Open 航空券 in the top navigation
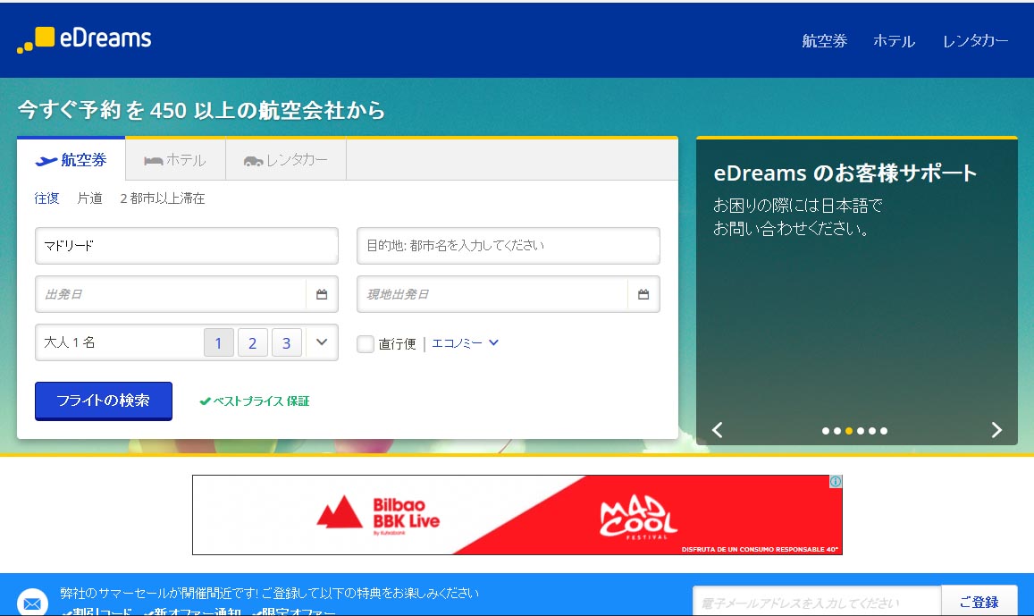 (824, 41)
